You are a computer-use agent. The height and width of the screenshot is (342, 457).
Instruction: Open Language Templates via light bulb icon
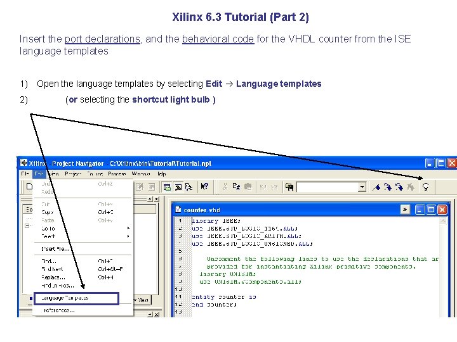tap(425, 187)
